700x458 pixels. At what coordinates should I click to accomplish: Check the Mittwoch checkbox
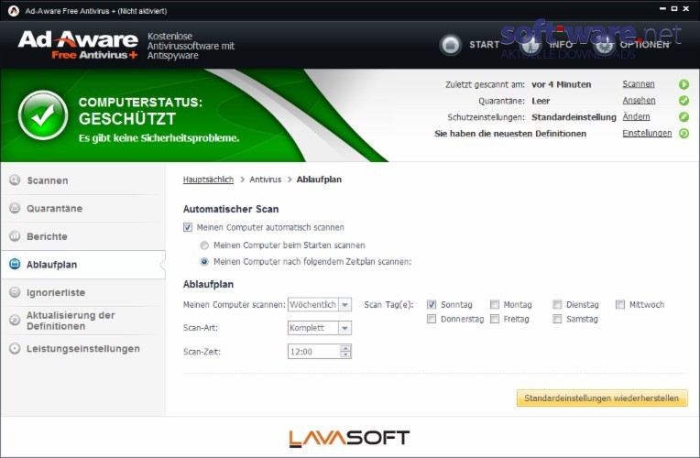tap(620, 304)
